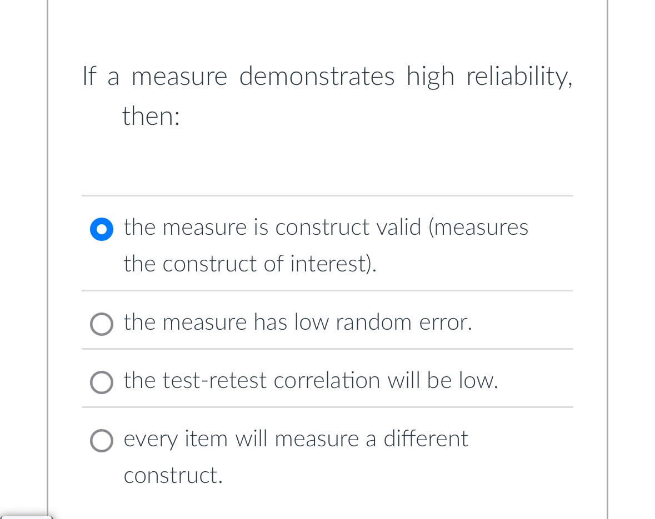Select the 'low random error' radio button
Viewport: 655px width, 519px height.
click(x=102, y=324)
